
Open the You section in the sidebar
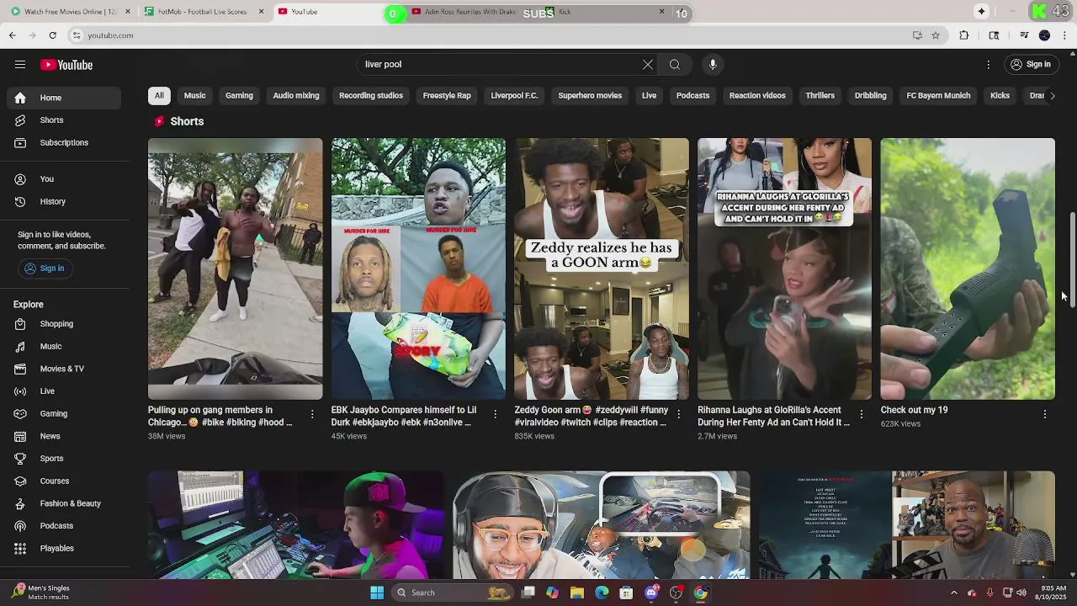coord(64,179)
